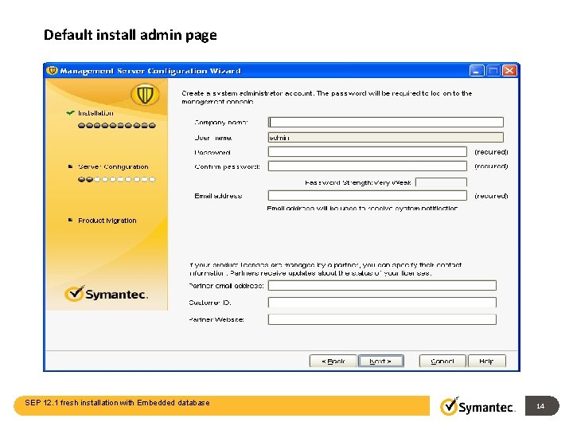The image size is (573, 430).
Task: Maximize the Configuration Wizard window
Action: 493,71
